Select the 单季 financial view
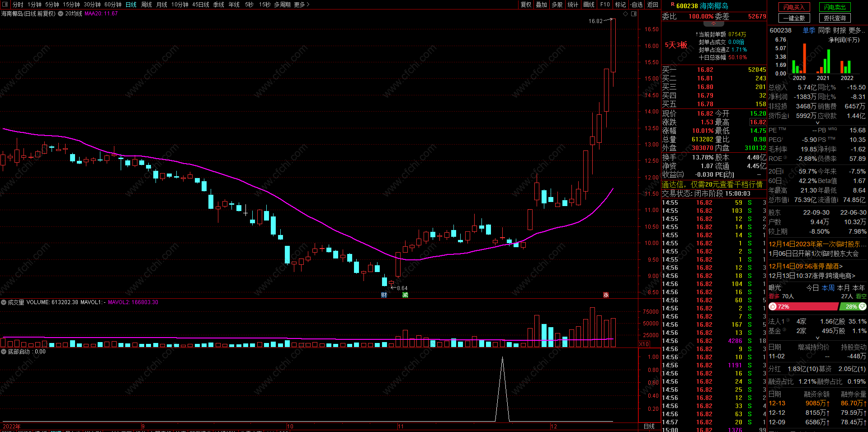Viewport: 868px width, 432px height. point(809,30)
